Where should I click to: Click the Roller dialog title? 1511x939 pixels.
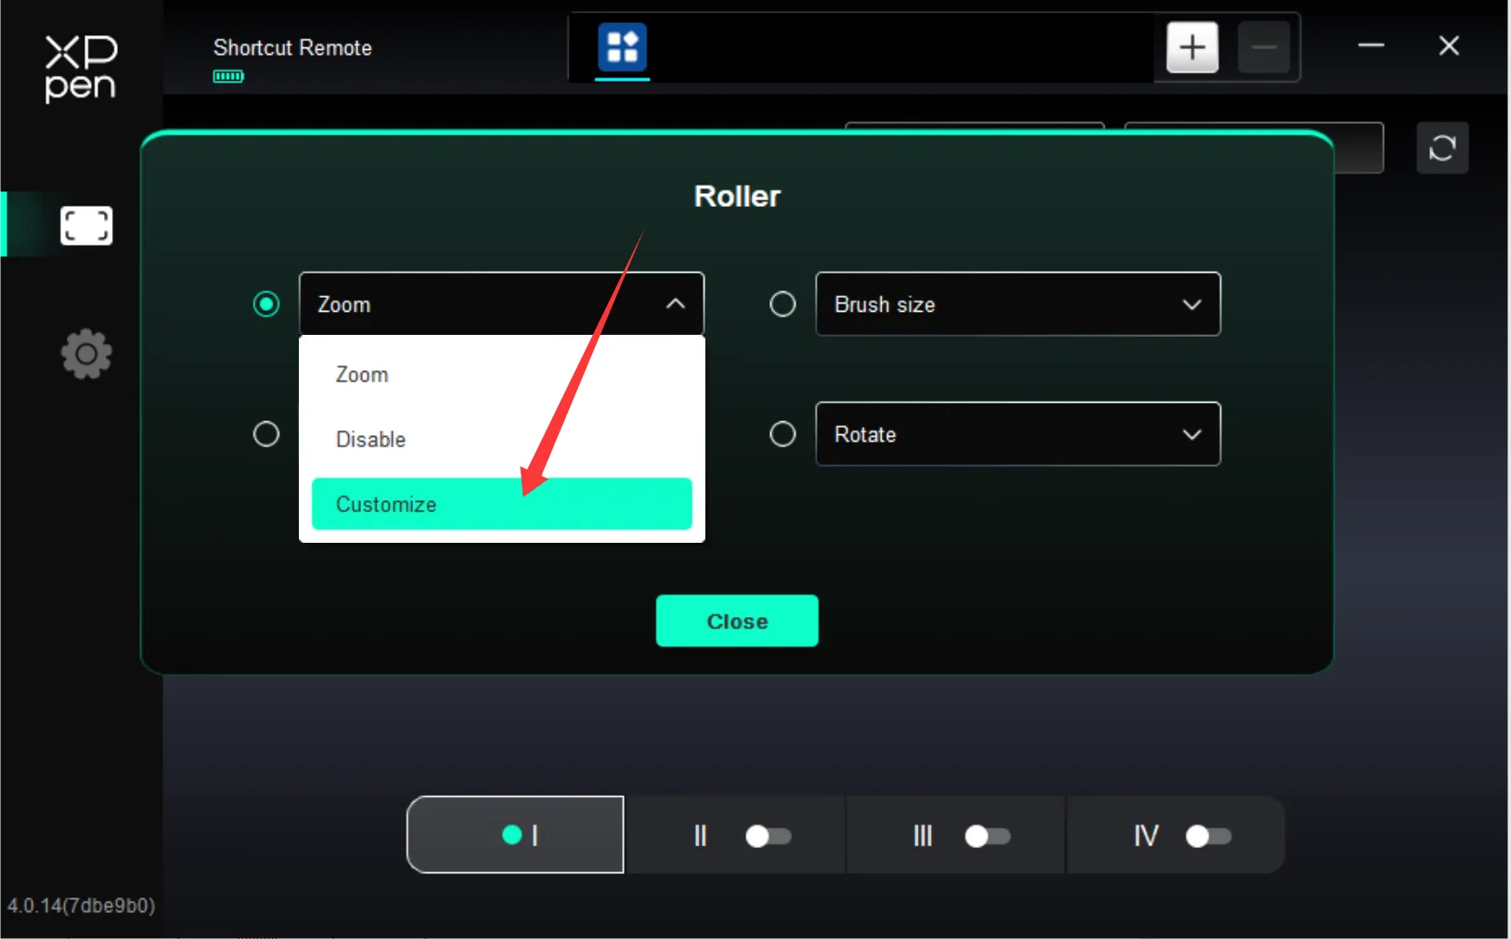pos(737,197)
